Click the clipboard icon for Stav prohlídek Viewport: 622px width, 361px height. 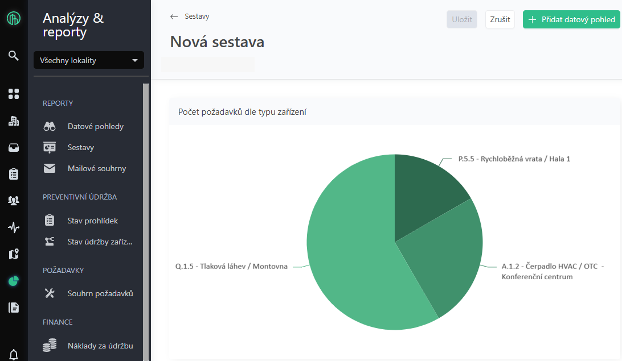pos(50,220)
